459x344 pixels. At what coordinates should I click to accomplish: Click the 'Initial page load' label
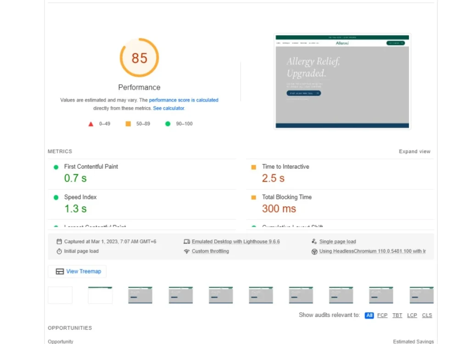(x=81, y=251)
